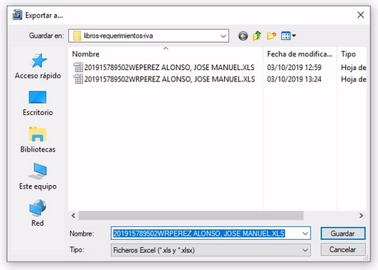Click the spreadsheet icon of the WRPEREZ file
Screen dimensions: 378x270
(78, 79)
